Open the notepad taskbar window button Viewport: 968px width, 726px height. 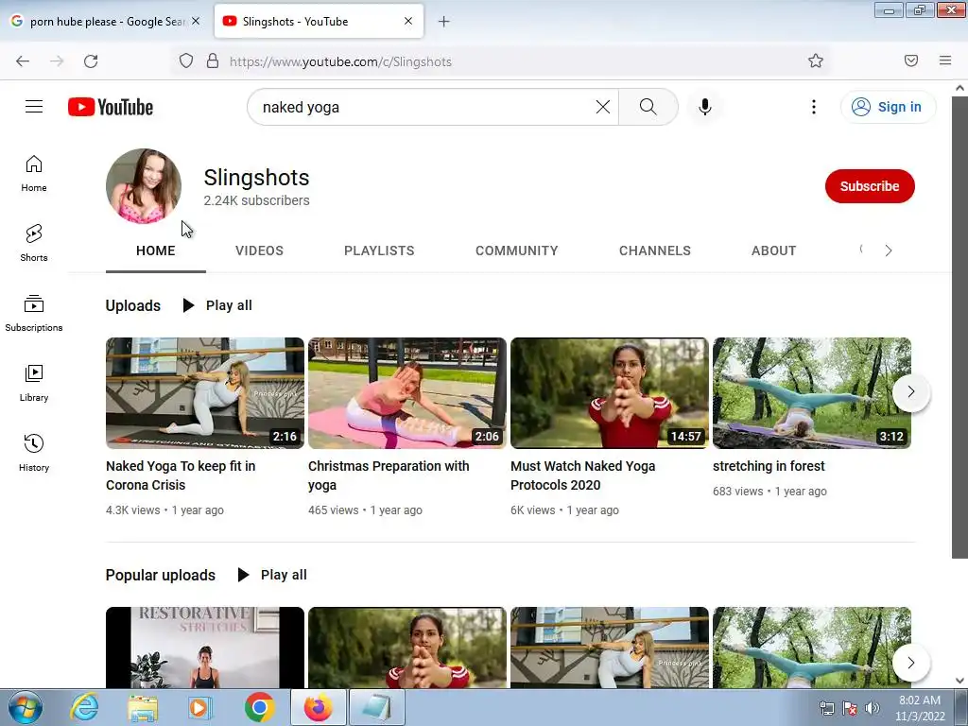376,707
